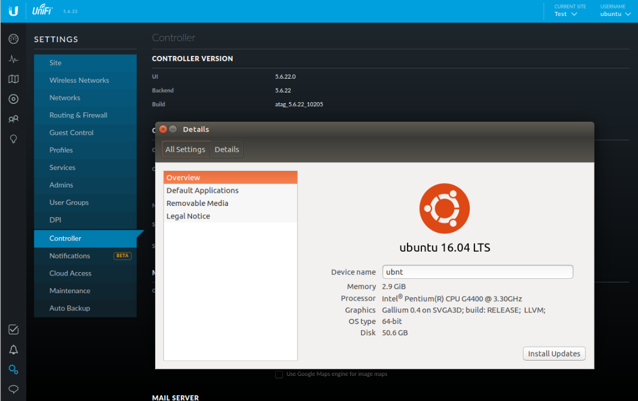Open Cloud Access settings

pos(86,274)
